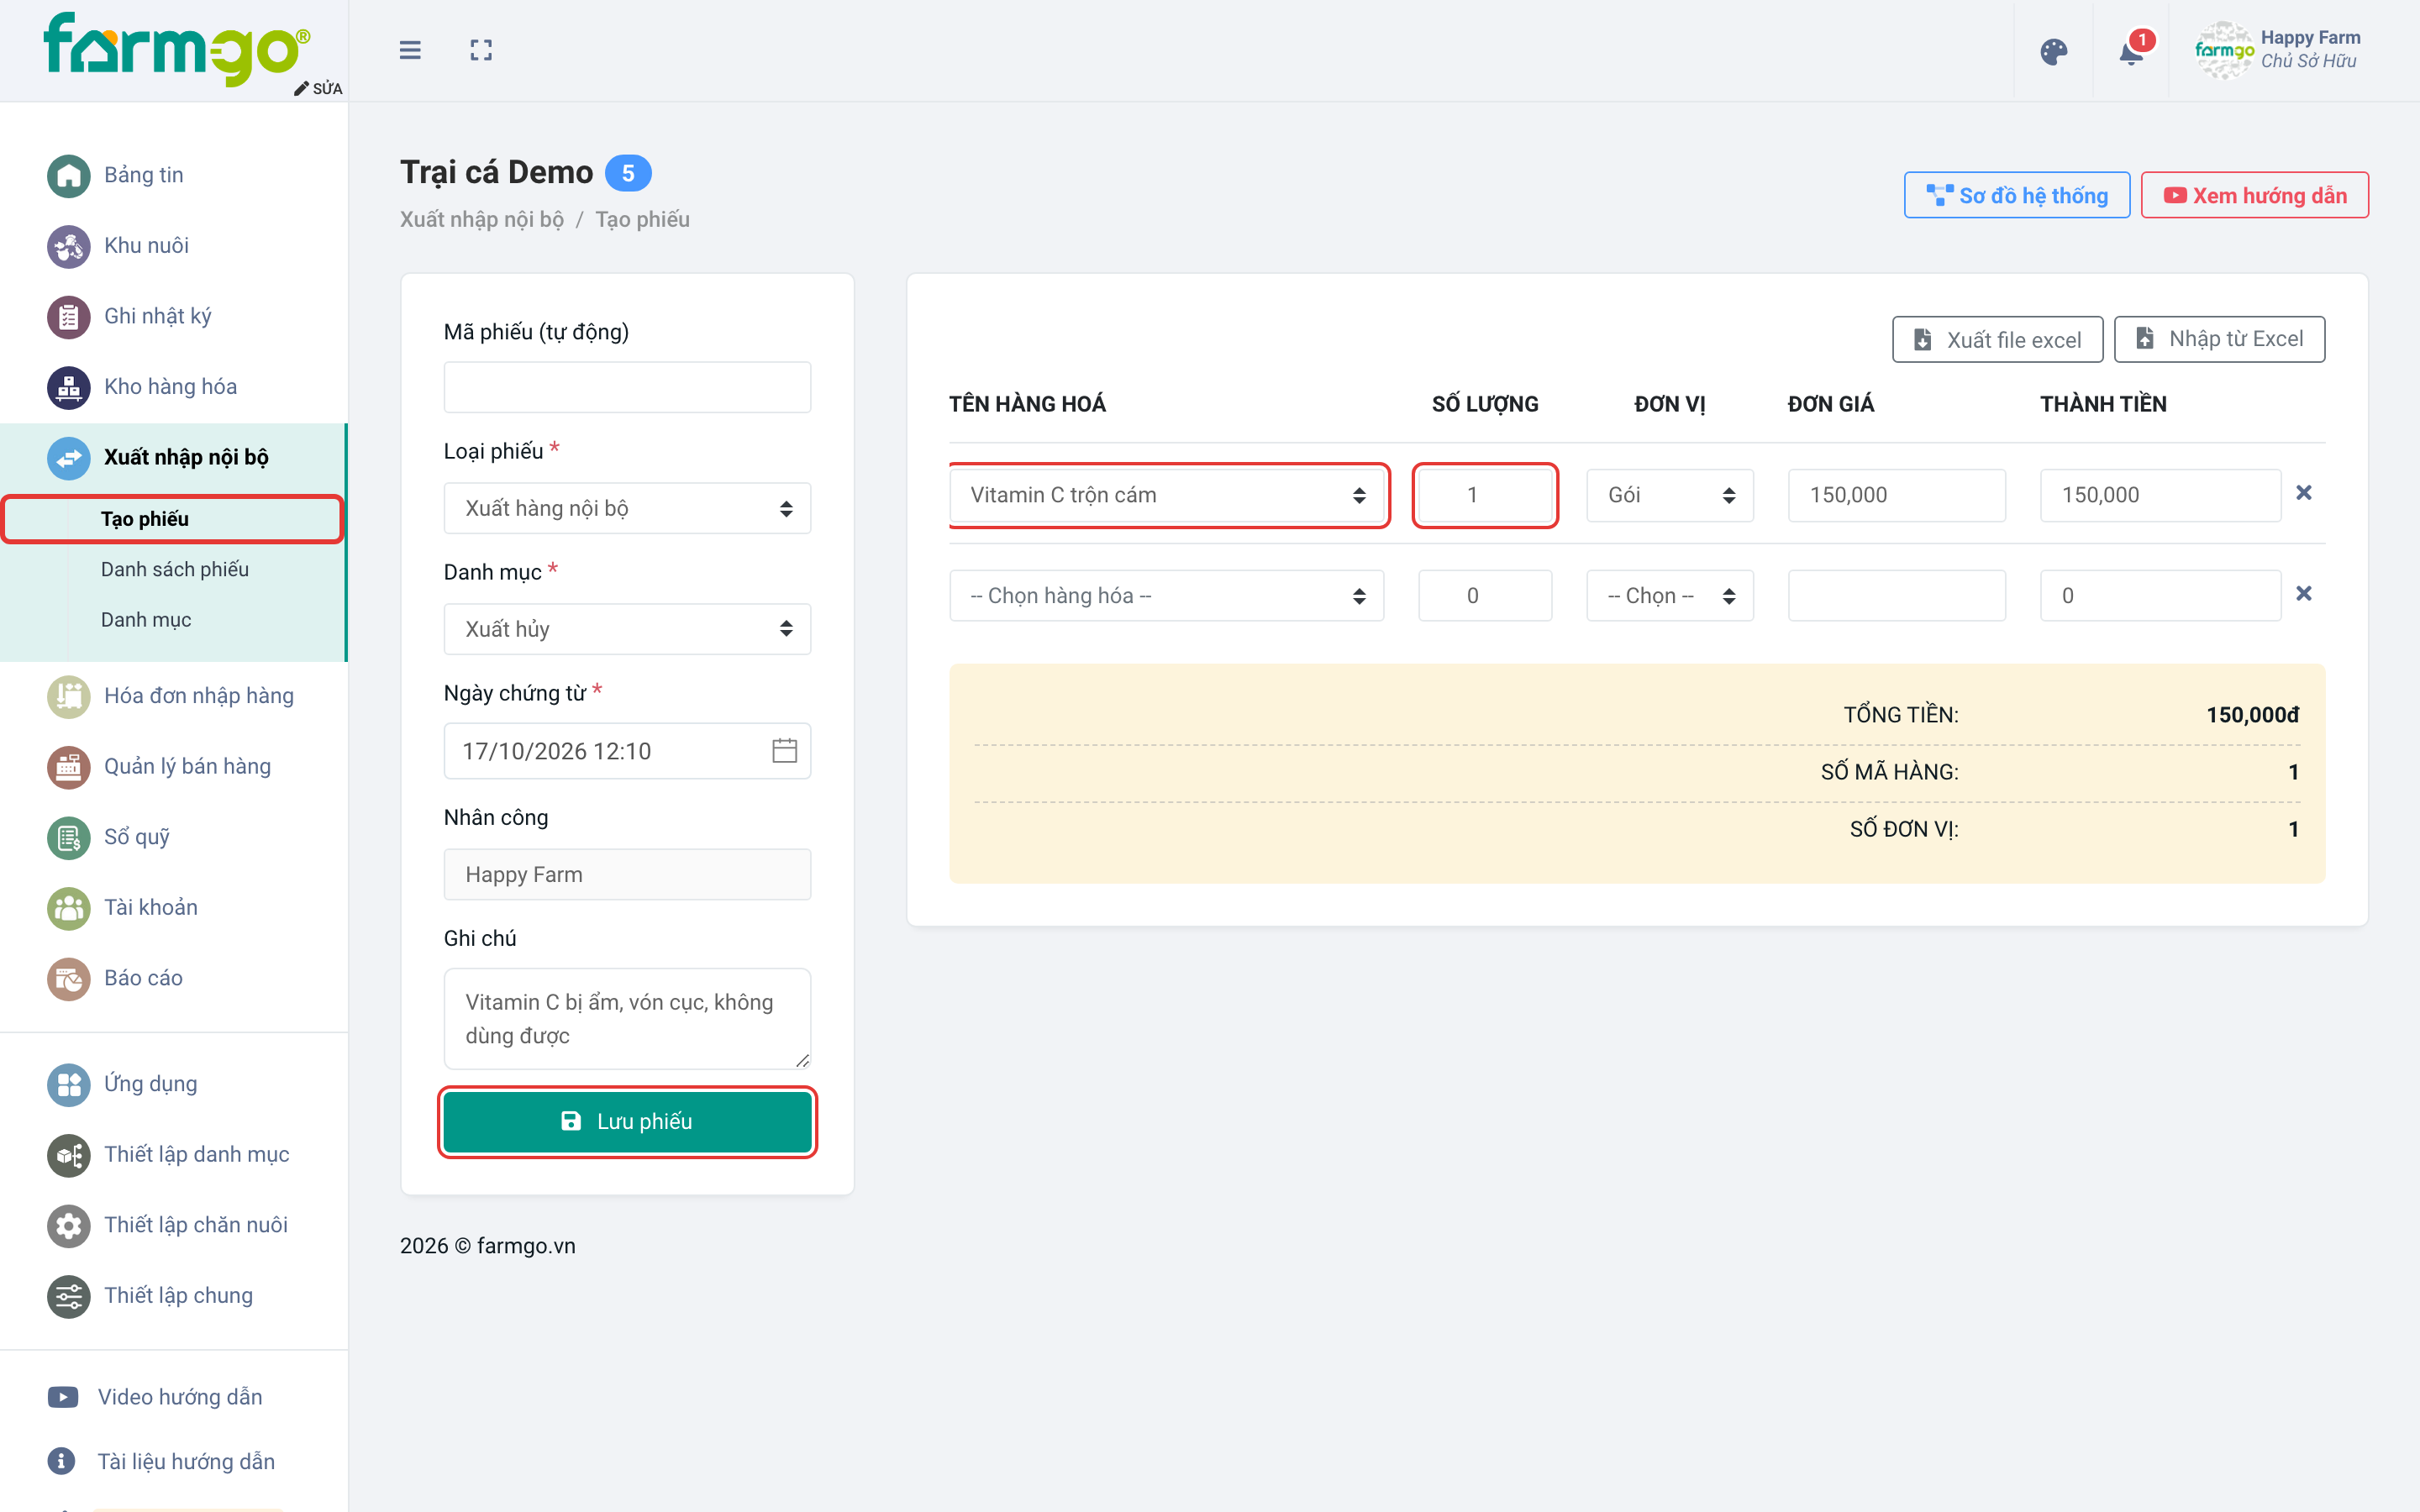The height and width of the screenshot is (1512, 2420).
Task: Toggle the hamburger sidebar menu icon
Action: [x=410, y=50]
